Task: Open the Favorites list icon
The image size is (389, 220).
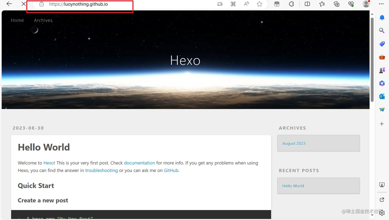Action: [x=322, y=4]
